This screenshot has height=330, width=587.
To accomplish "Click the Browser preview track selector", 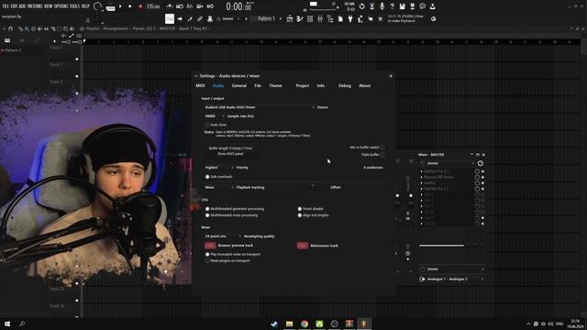I will [x=210, y=246].
